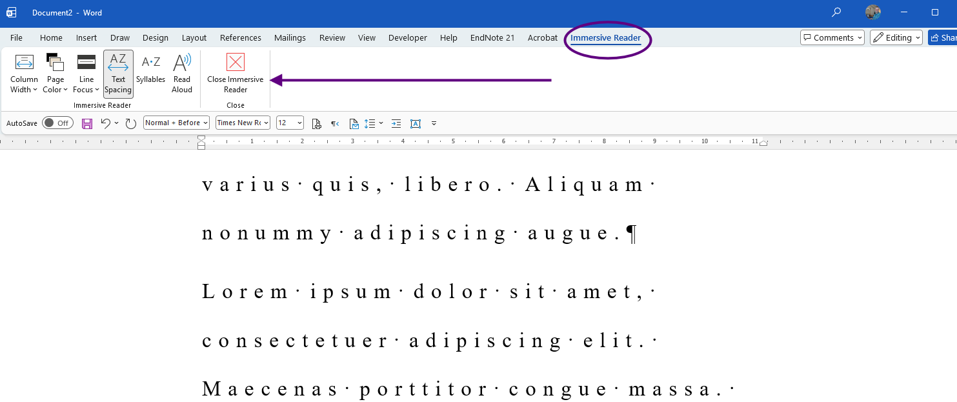This screenshot has width=957, height=402.
Task: Undo the last action
Action: coord(106,123)
